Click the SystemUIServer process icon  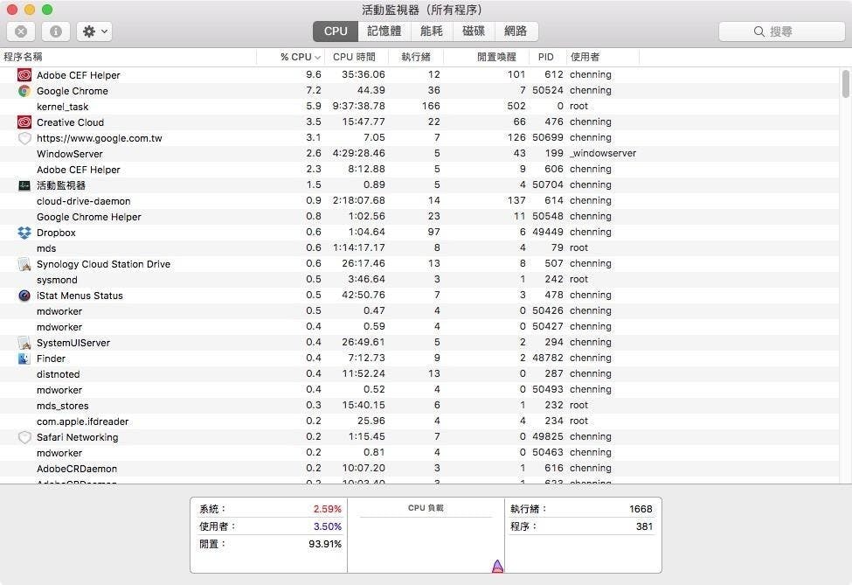(24, 343)
